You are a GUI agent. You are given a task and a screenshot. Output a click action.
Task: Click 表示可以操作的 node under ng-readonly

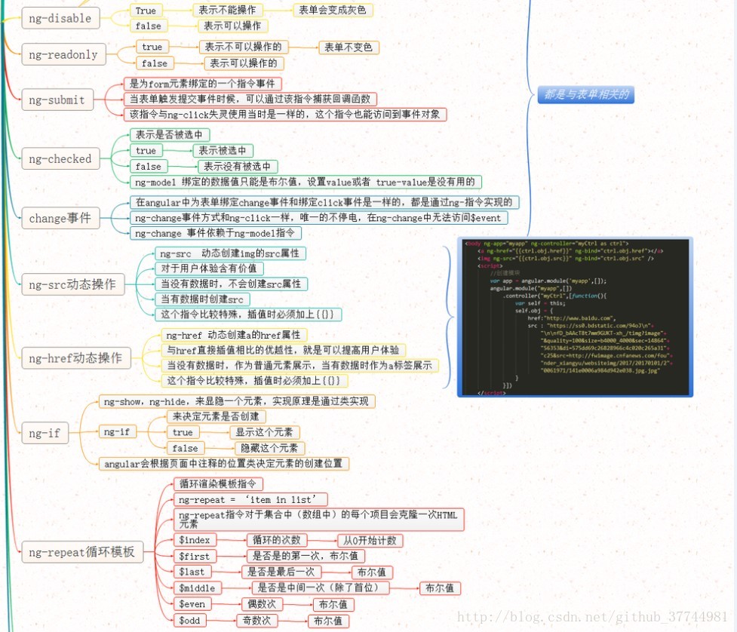(244, 63)
